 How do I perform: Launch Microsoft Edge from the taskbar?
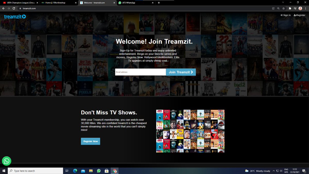(x=75, y=171)
